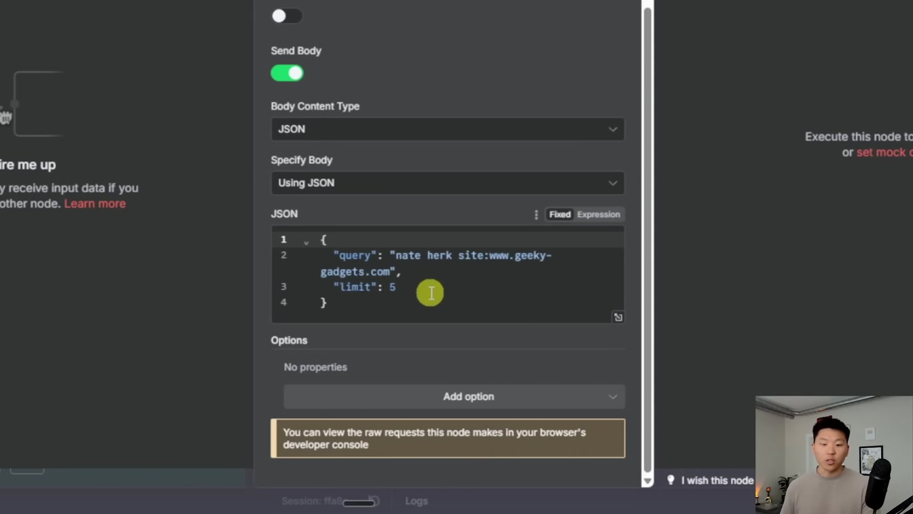This screenshot has height=514, width=913.
Task: Open the Body Content Type dropdown
Action: pos(448,129)
